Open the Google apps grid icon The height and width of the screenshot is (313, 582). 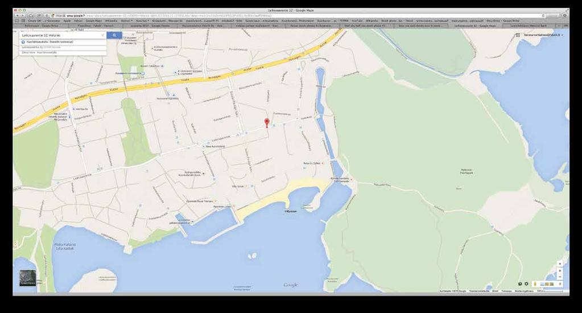pos(517,35)
